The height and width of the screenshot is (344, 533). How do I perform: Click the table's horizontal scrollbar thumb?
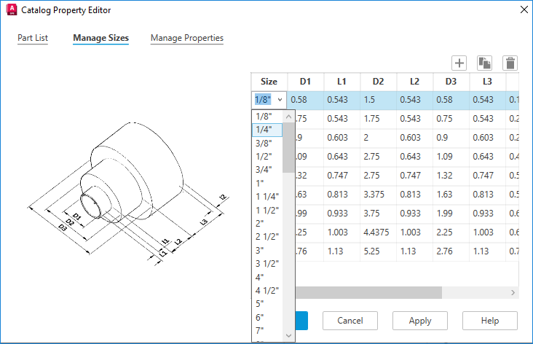[x=368, y=293]
